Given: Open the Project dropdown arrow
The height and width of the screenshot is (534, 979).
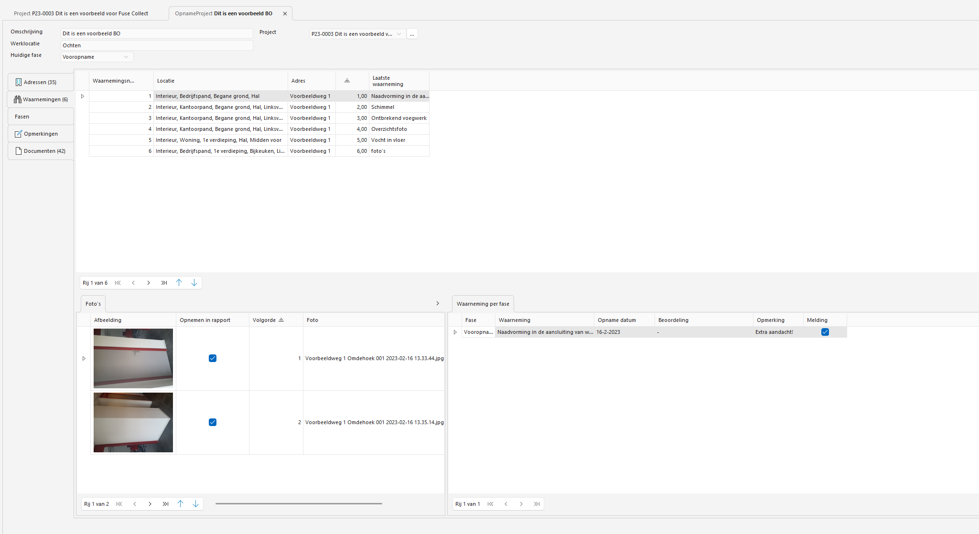Looking at the screenshot, I should [x=399, y=34].
